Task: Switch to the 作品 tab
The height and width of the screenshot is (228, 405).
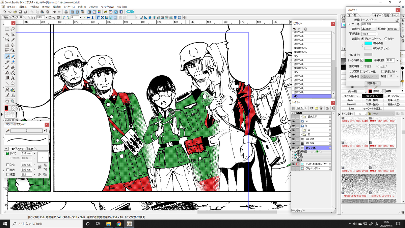Action: click(5, 17)
